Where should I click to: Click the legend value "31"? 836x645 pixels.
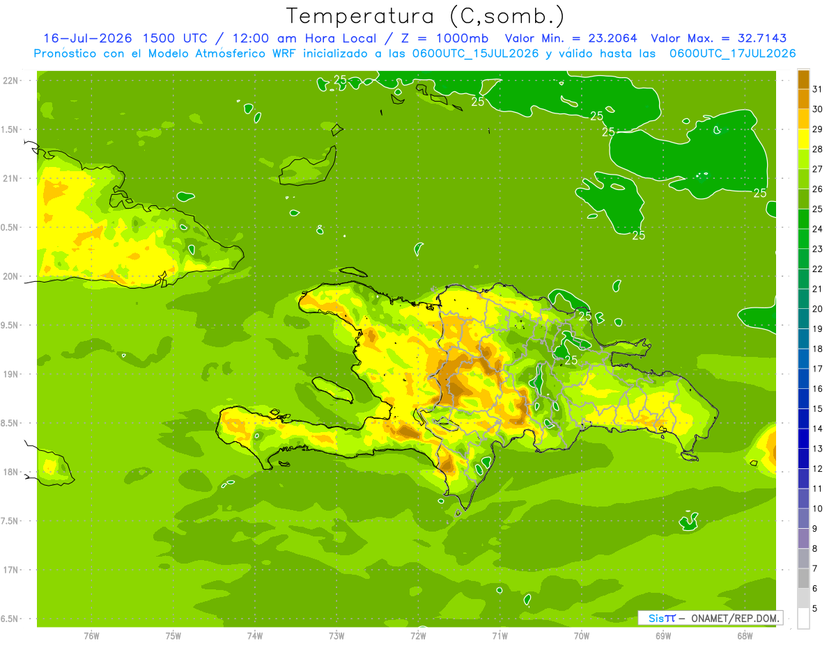[x=818, y=89]
